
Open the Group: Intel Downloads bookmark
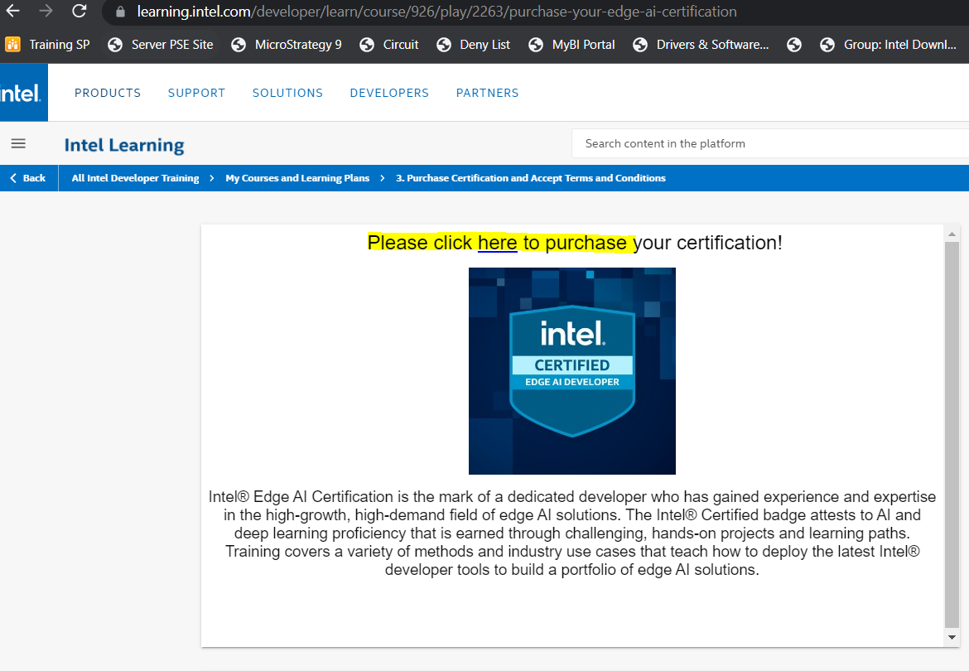click(892, 44)
